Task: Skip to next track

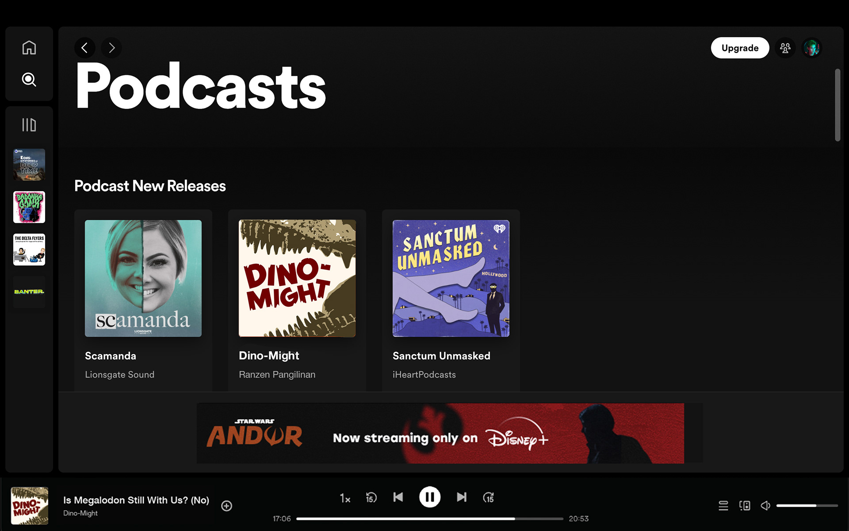Action: 461,497
